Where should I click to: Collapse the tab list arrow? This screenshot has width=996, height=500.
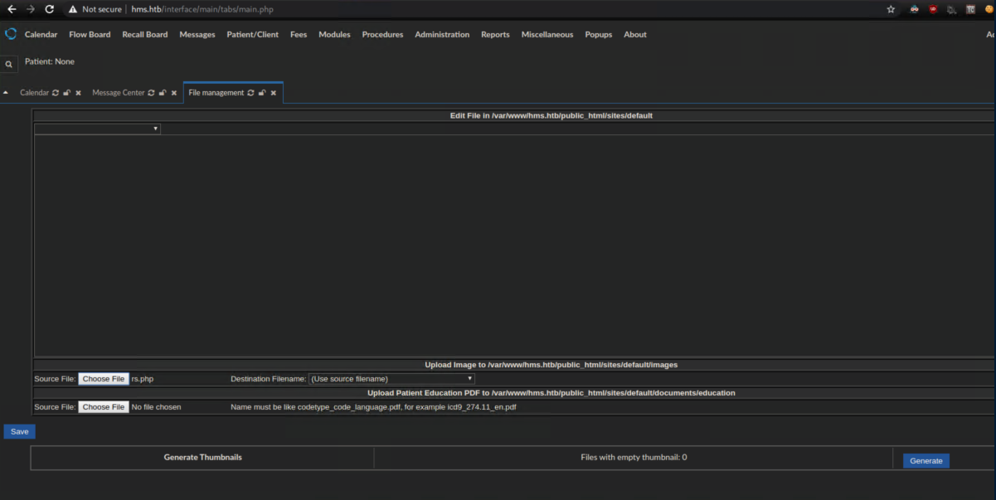(x=6, y=93)
